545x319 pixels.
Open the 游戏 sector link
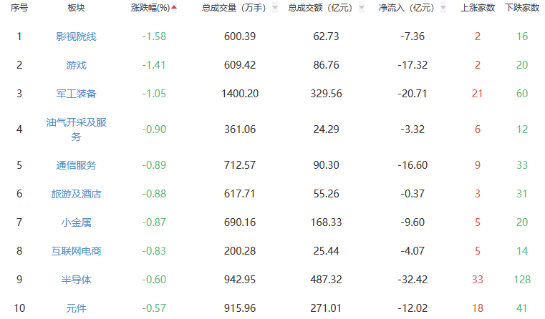(76, 65)
